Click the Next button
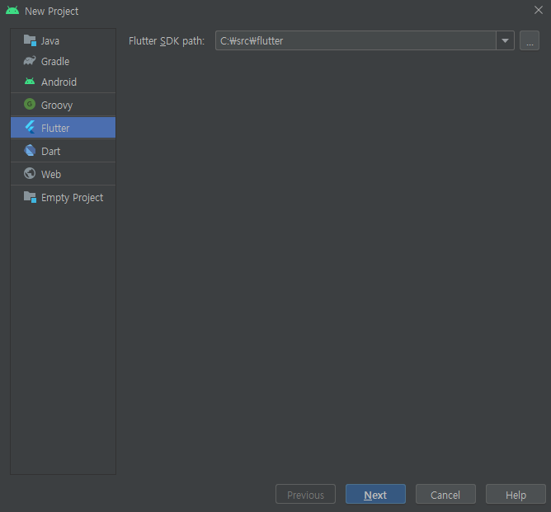The image size is (551, 512). pos(375,494)
